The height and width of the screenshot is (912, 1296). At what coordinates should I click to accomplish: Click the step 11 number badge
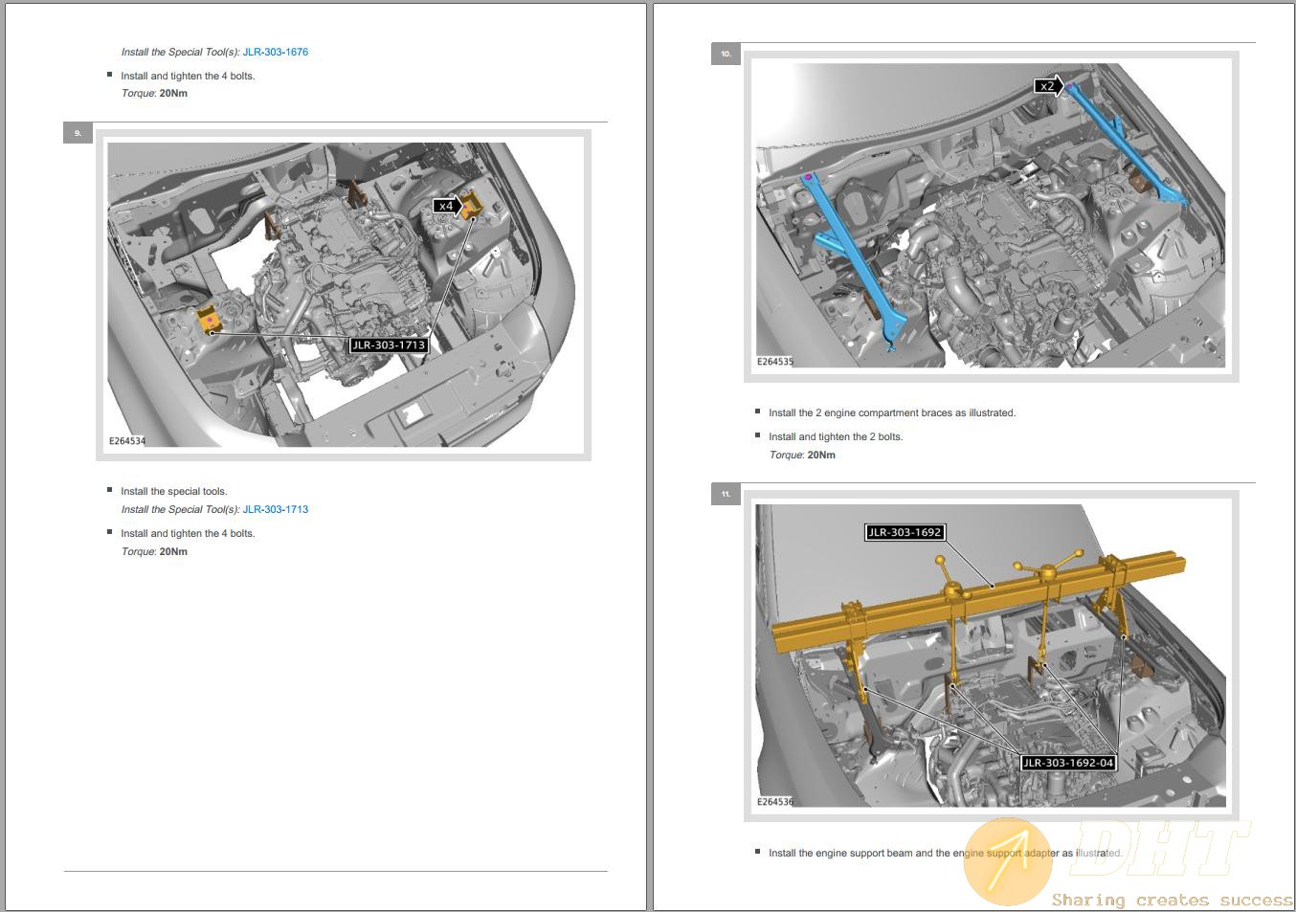(726, 494)
